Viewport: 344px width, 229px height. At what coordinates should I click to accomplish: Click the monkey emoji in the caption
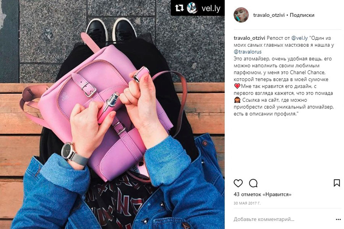tap(237, 100)
